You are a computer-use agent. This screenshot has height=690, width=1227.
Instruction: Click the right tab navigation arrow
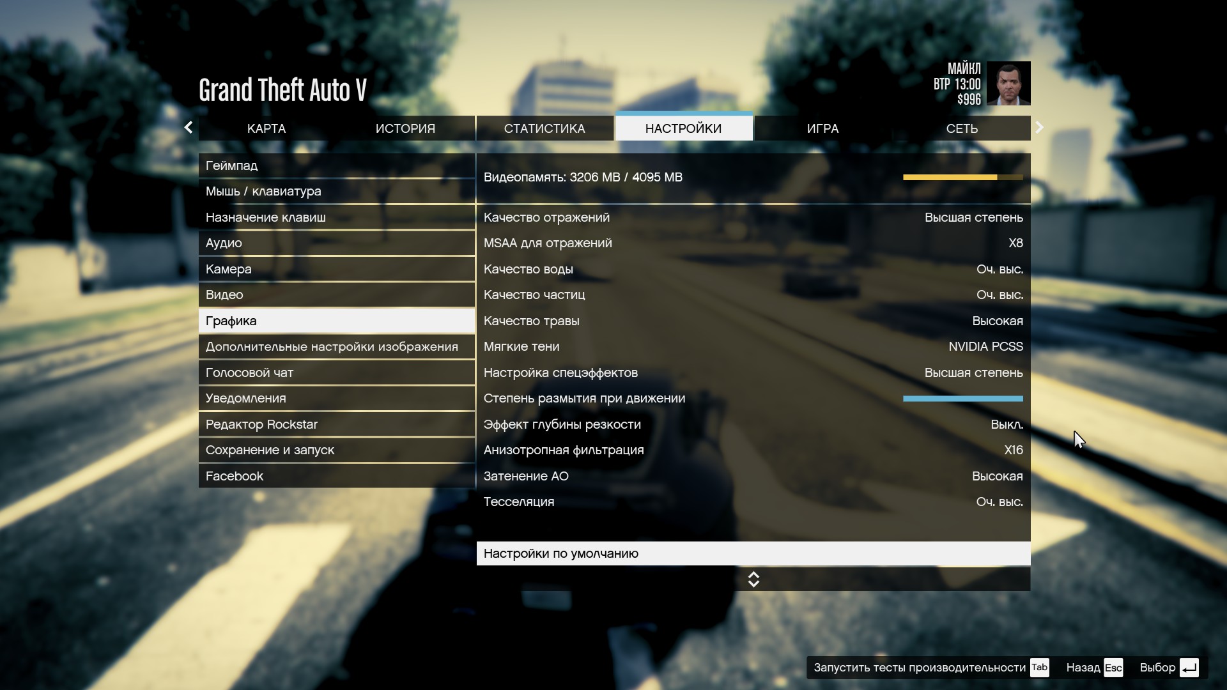[x=1039, y=128]
